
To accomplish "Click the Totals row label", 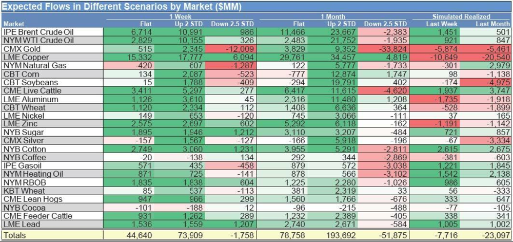I will click(14, 235).
